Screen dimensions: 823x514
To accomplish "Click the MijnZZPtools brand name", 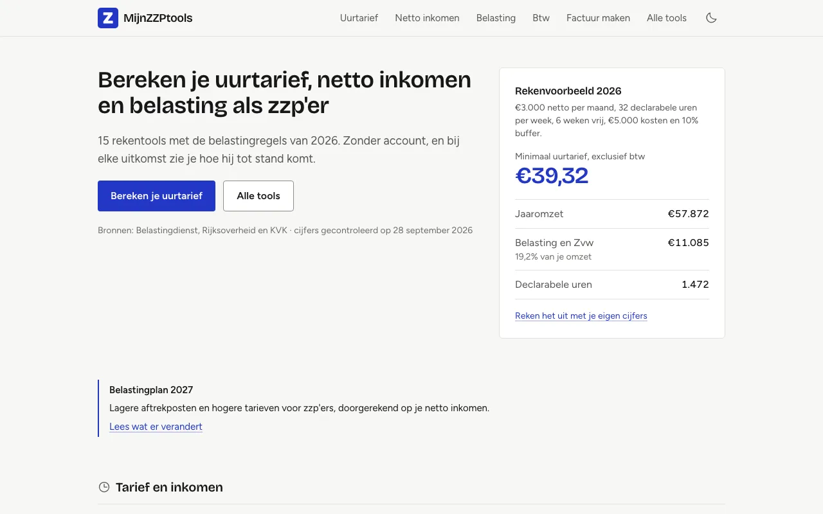I will pyautogui.click(x=158, y=18).
